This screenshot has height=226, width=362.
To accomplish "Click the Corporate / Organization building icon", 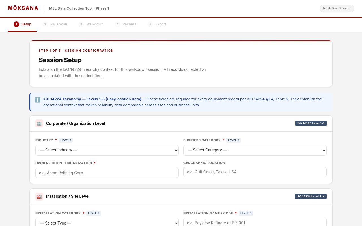I will 39,123.
